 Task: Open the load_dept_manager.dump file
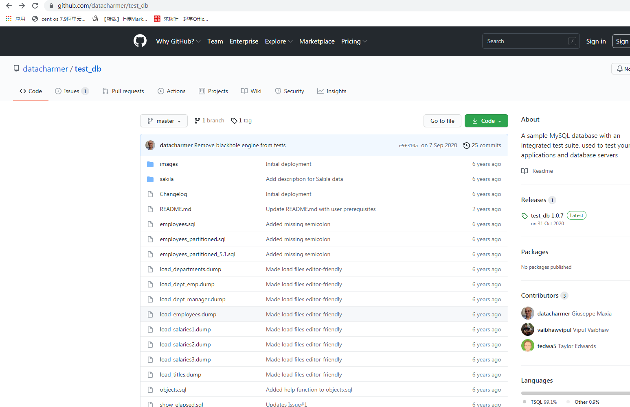coord(193,300)
